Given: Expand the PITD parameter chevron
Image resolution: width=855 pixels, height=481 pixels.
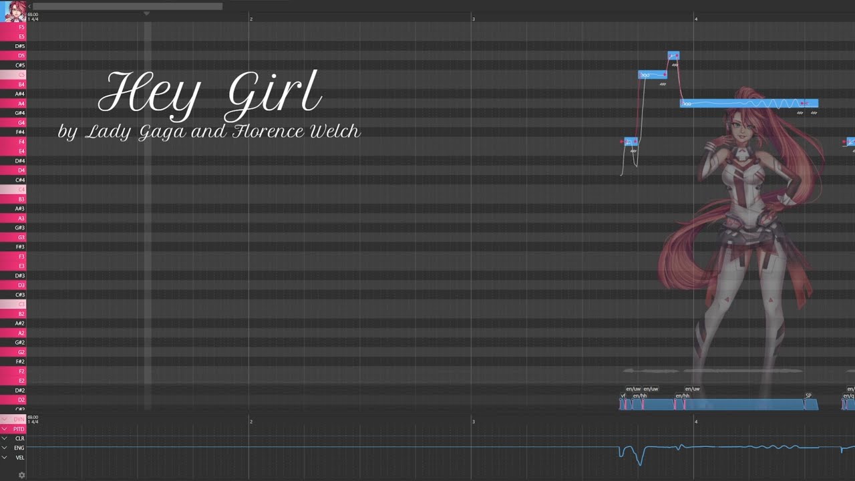Looking at the screenshot, I should click(x=5, y=429).
